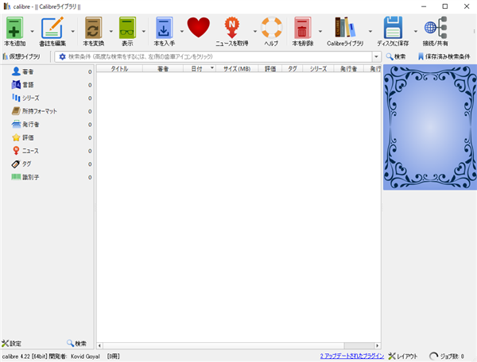Screen dimensions: 477x362
Task: Expand the View dropdown arrow
Action: coord(144,31)
